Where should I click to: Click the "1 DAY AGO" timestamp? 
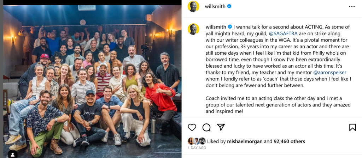click(197, 148)
